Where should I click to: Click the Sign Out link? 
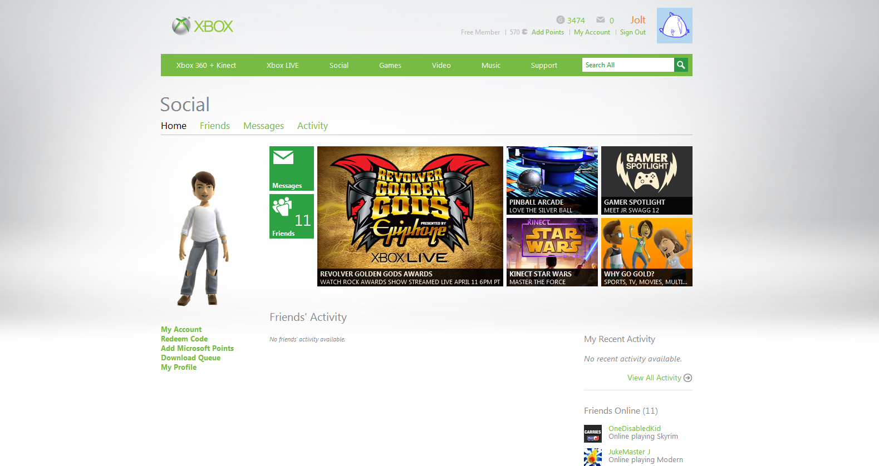633,32
